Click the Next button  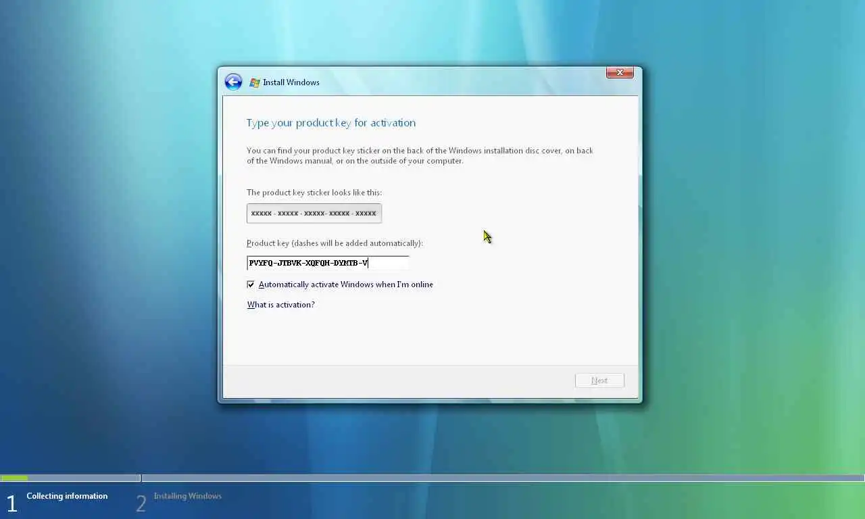click(x=599, y=380)
